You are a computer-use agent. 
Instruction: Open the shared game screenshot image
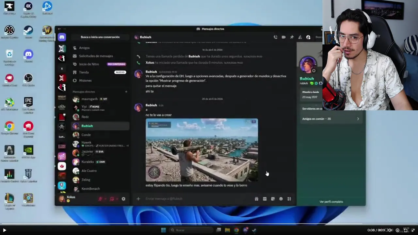pyautogui.click(x=202, y=150)
